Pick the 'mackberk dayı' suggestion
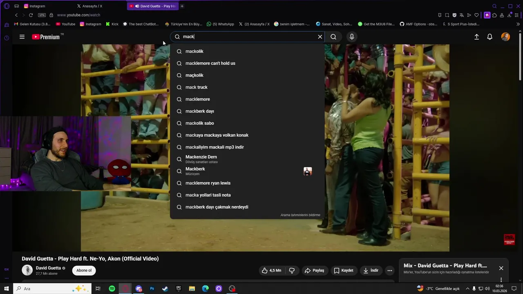Image resolution: width=523 pixels, height=294 pixels. tap(247, 111)
